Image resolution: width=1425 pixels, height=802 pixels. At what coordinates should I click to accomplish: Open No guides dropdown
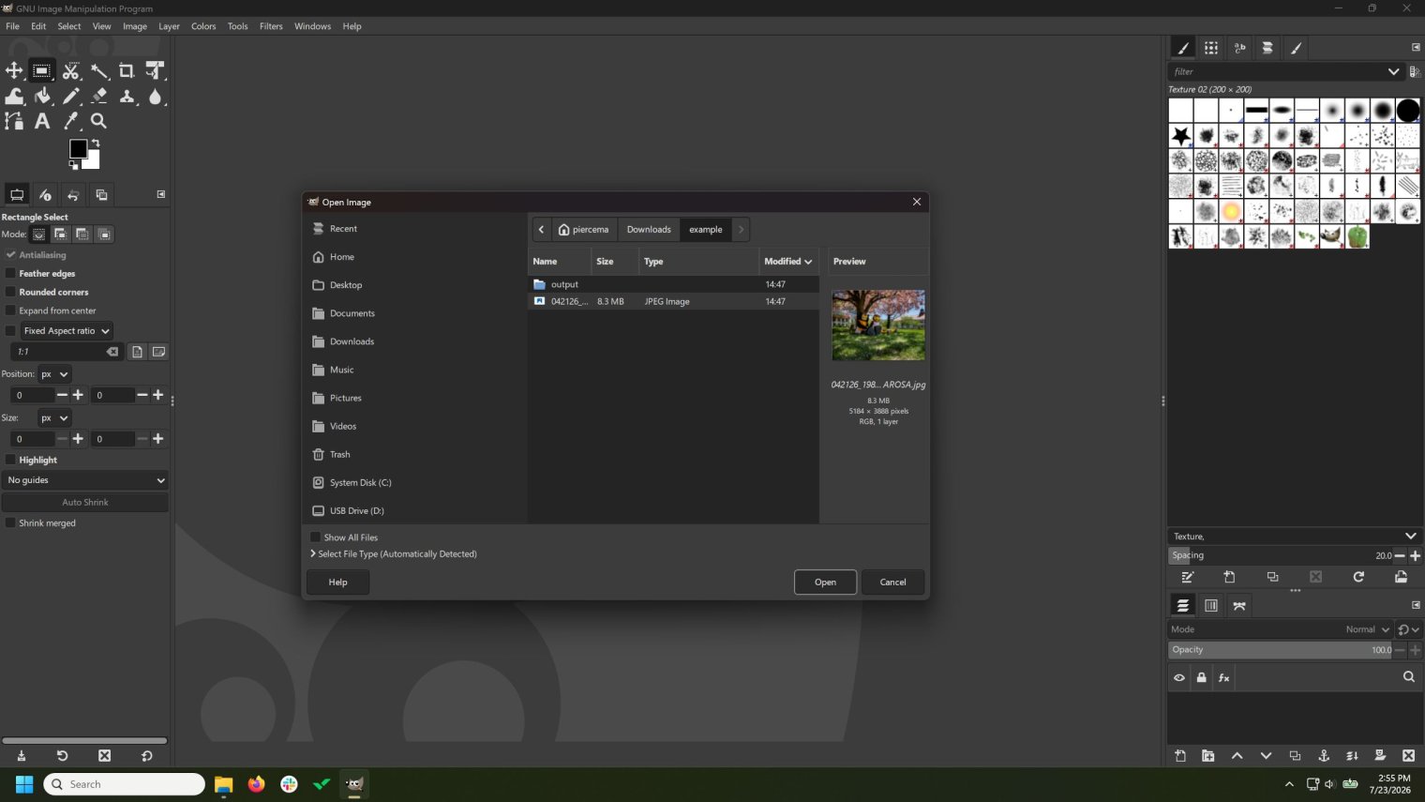pos(85,480)
